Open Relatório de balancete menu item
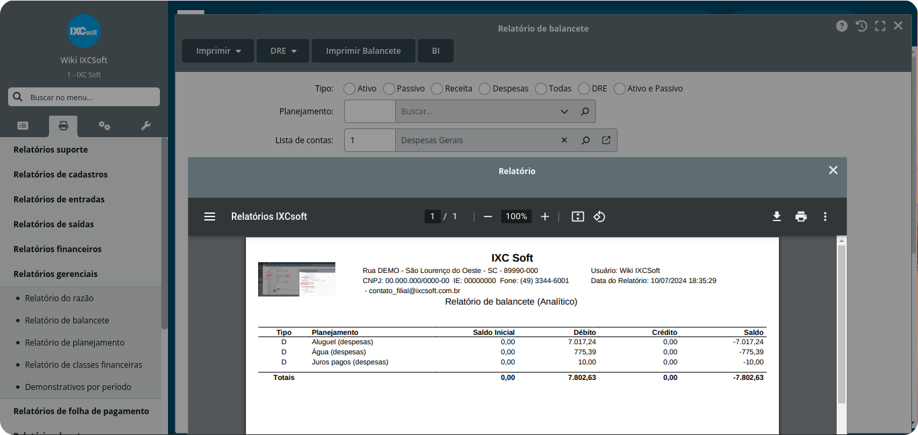The height and width of the screenshot is (435, 918). (81, 320)
